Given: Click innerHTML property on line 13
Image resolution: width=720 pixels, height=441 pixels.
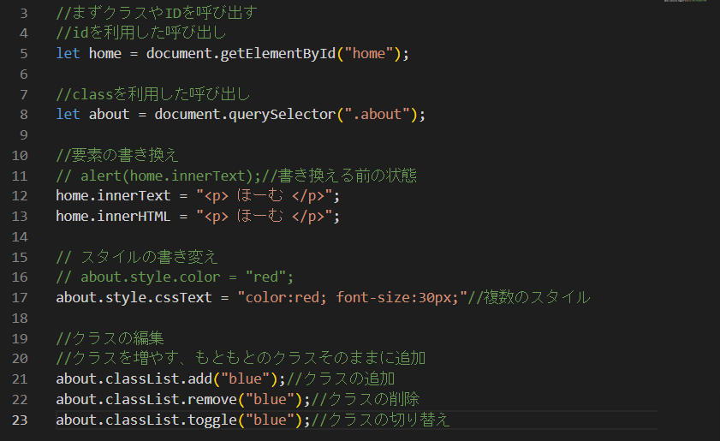Looking at the screenshot, I should (134, 216).
